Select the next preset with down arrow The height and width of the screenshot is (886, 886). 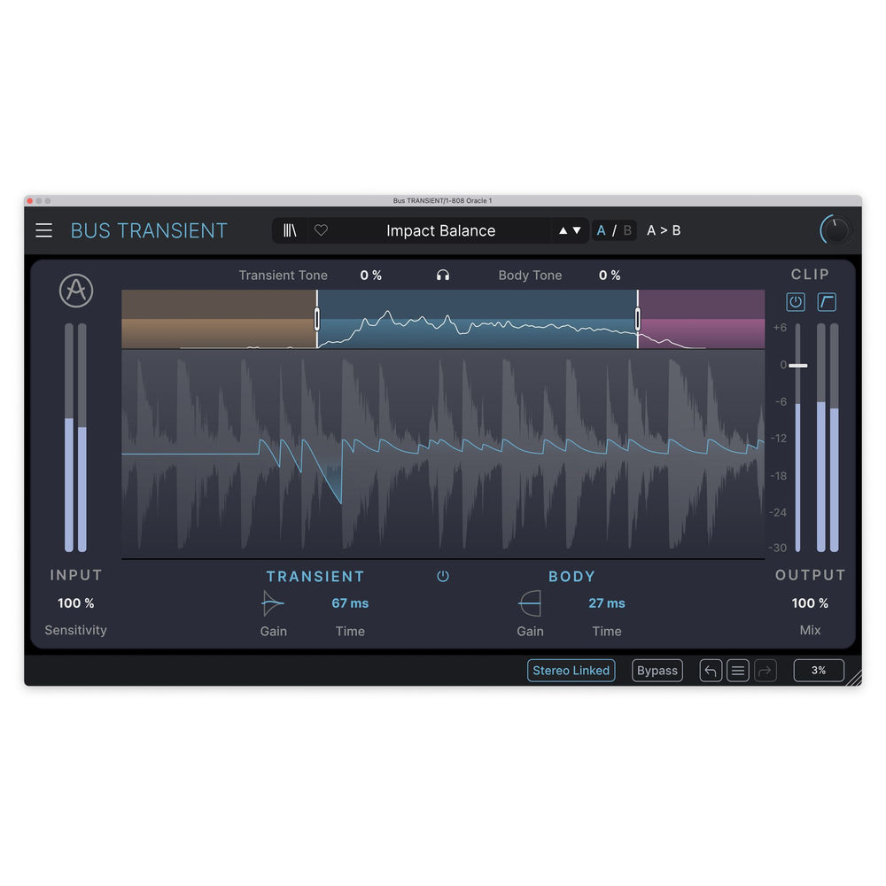(x=577, y=230)
